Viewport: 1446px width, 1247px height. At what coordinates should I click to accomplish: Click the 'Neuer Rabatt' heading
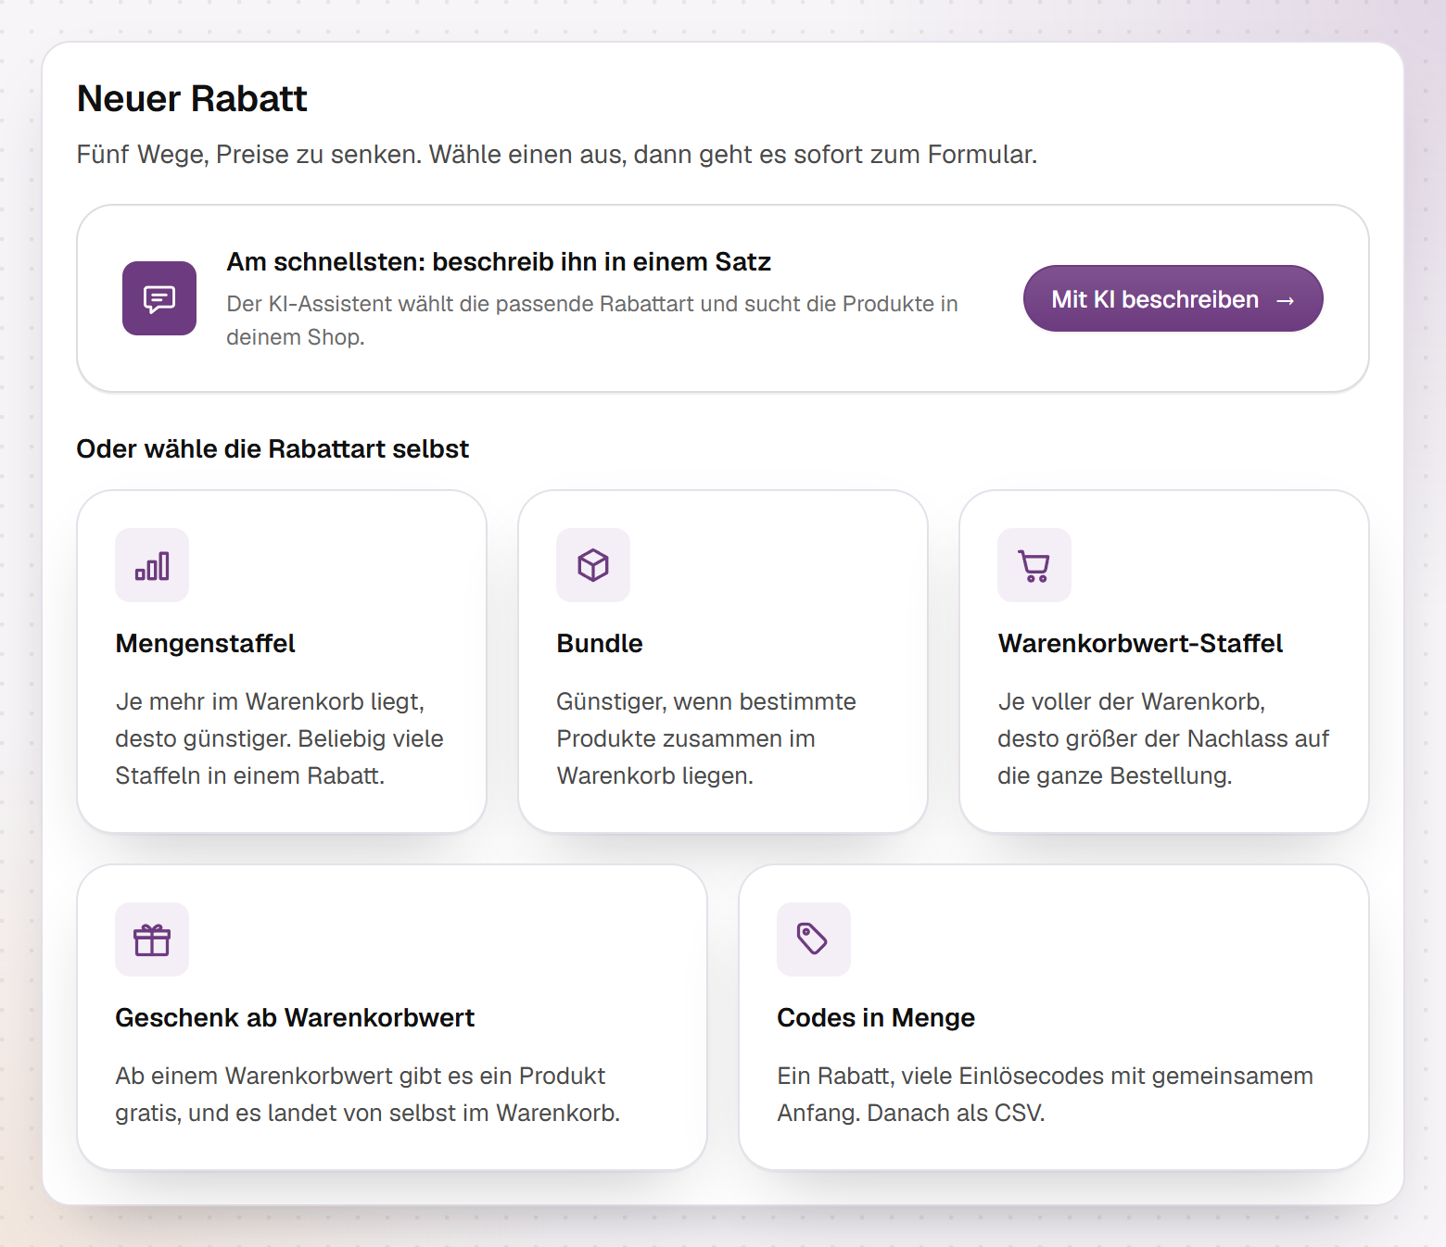[x=192, y=98]
